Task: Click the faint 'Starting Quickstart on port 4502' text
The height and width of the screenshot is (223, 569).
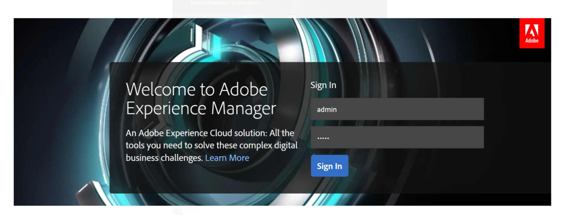Action: click(225, 3)
